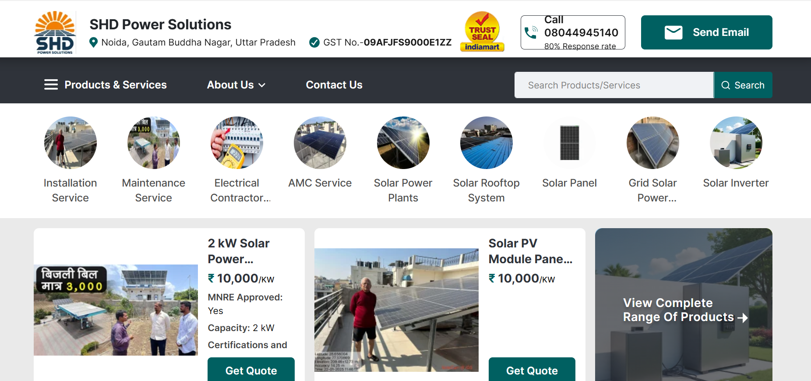Open the Products & Services menu
Viewport: 811px width, 381px height.
115,85
